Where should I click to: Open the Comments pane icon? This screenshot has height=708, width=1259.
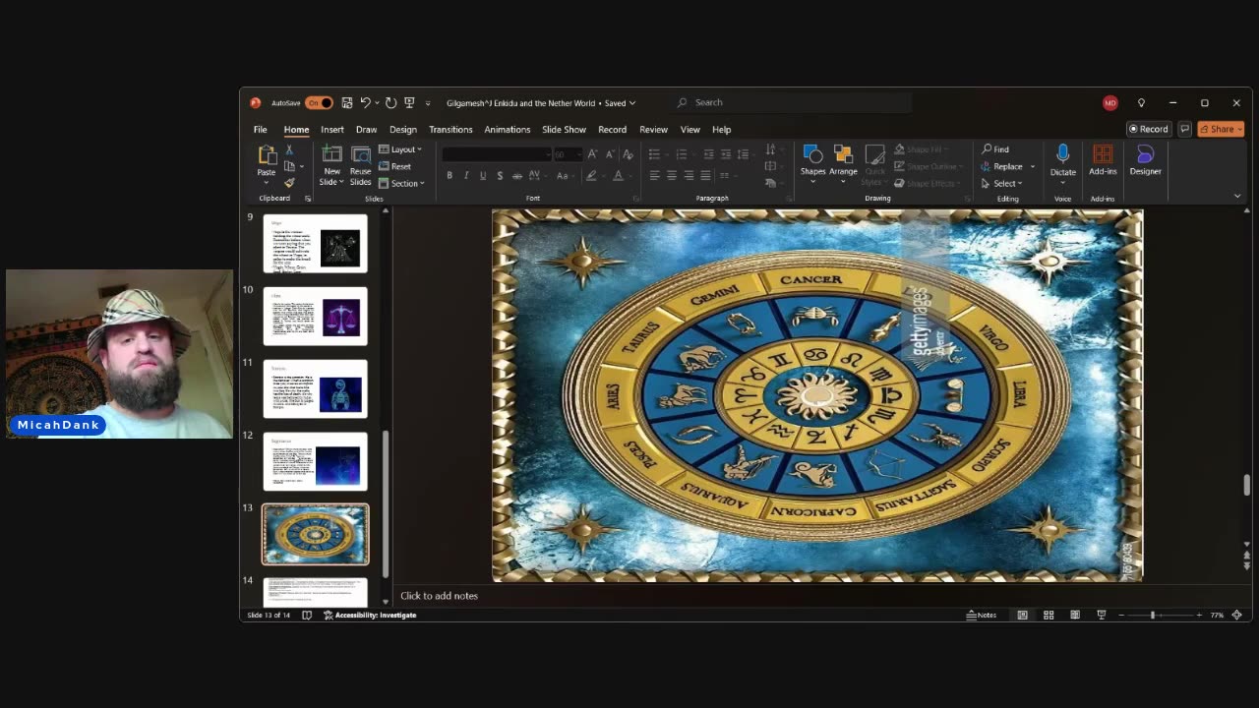pos(1184,129)
